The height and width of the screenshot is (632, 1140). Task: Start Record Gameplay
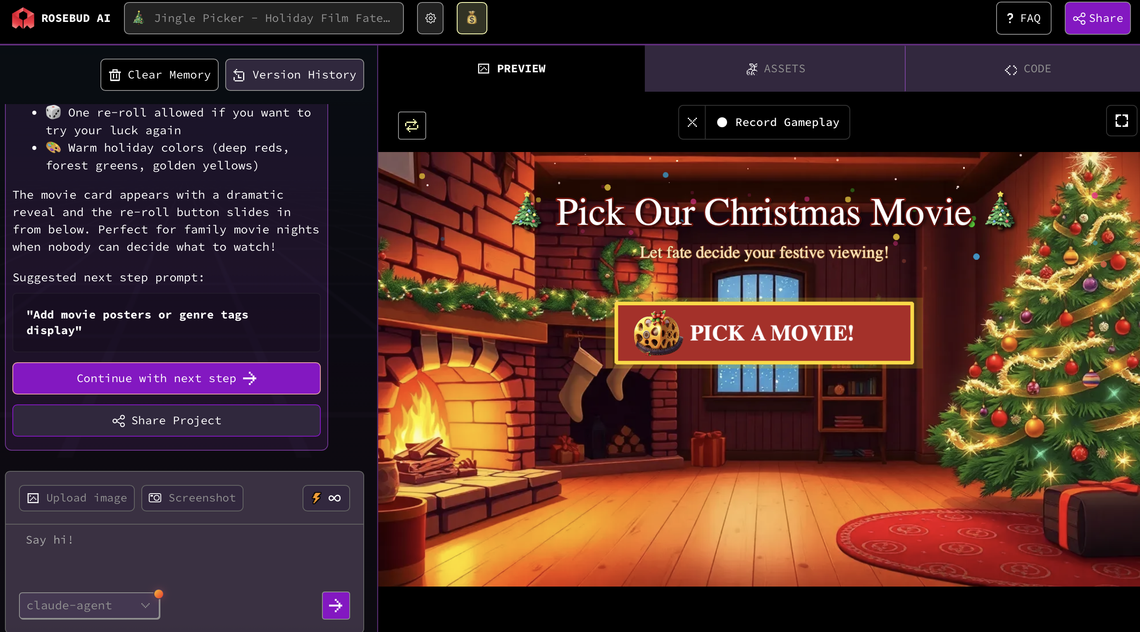778,123
